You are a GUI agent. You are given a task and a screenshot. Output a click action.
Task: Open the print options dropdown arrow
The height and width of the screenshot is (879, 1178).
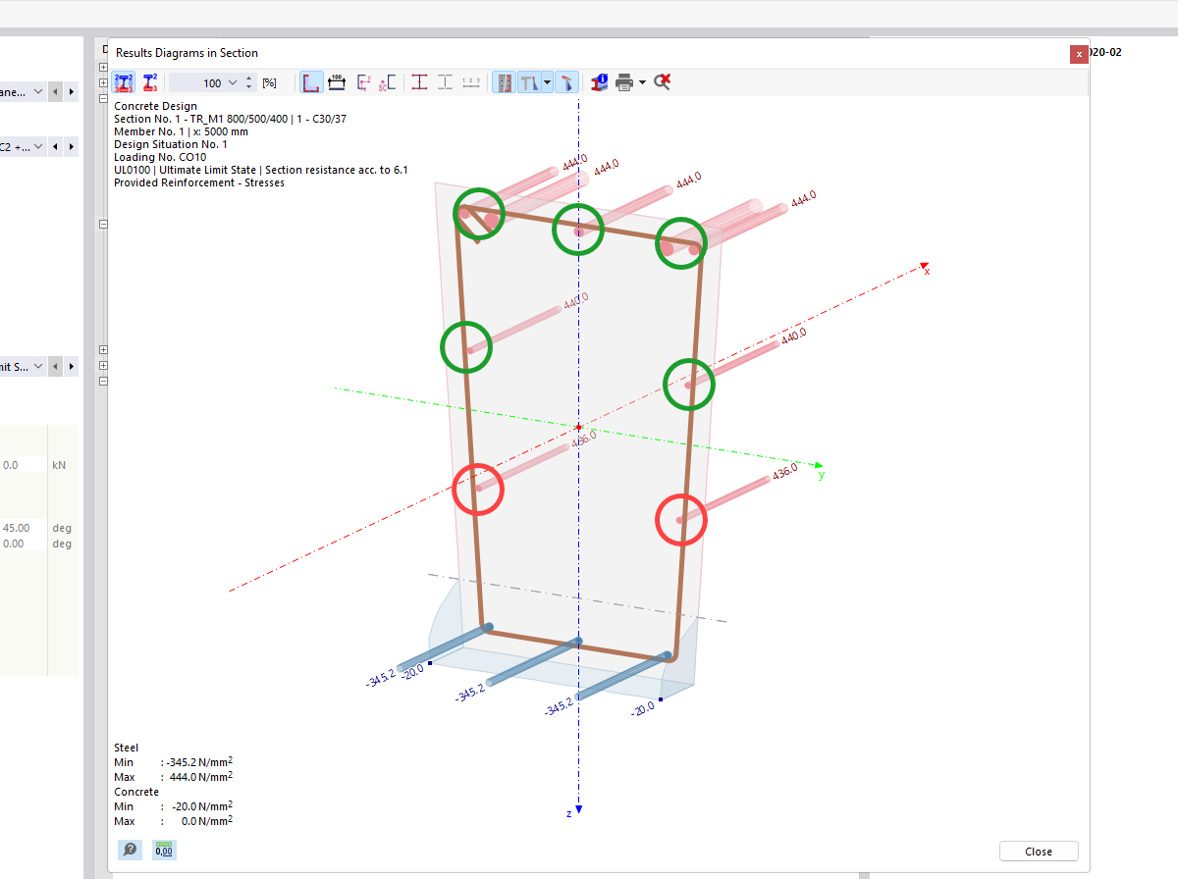[642, 82]
